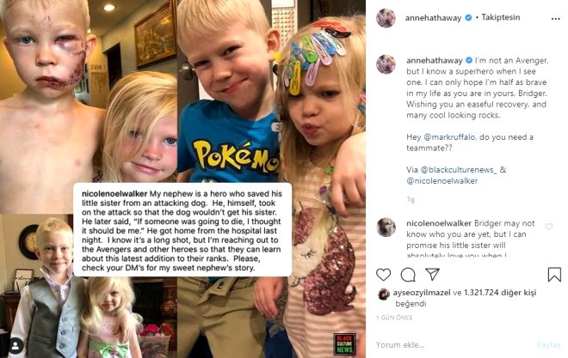The height and width of the screenshot is (358, 568).
Task: Toggle the Takiptesin following status
Action: click(x=501, y=17)
